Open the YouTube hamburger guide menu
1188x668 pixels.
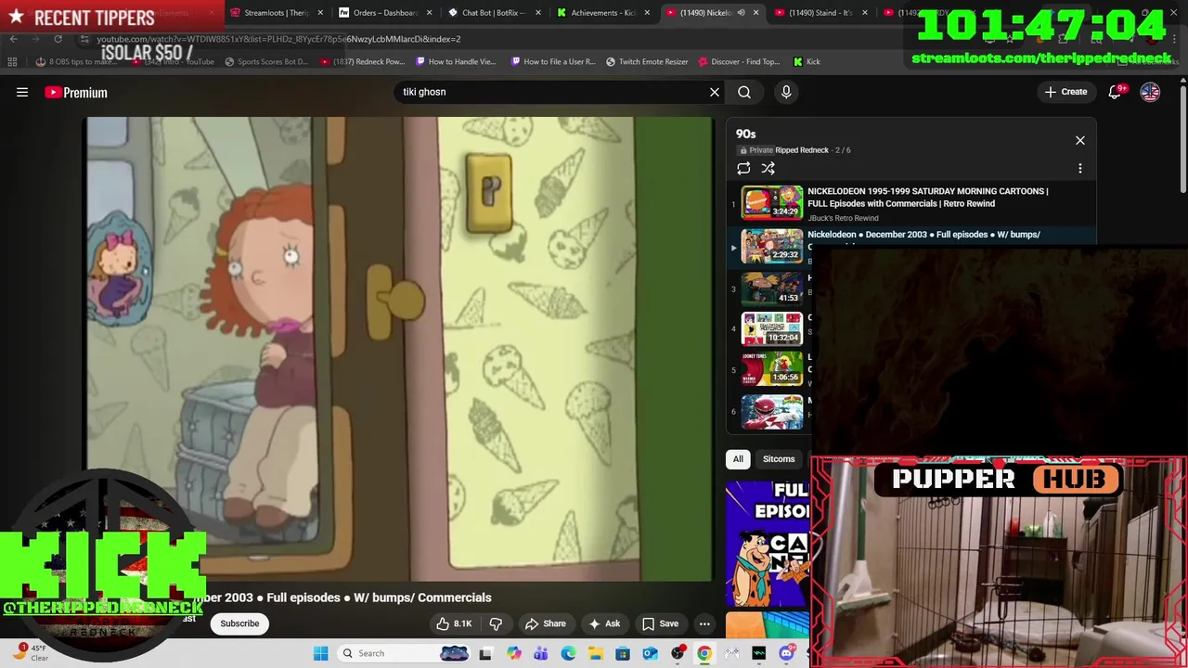(x=22, y=92)
